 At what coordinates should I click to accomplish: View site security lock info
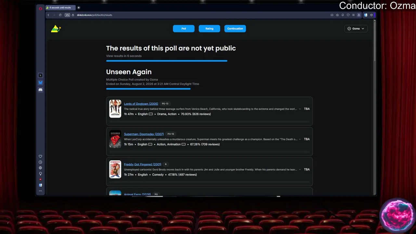tap(73, 15)
